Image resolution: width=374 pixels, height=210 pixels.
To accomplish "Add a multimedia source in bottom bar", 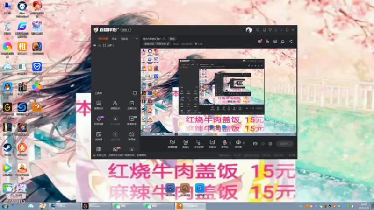I will 212,144.
